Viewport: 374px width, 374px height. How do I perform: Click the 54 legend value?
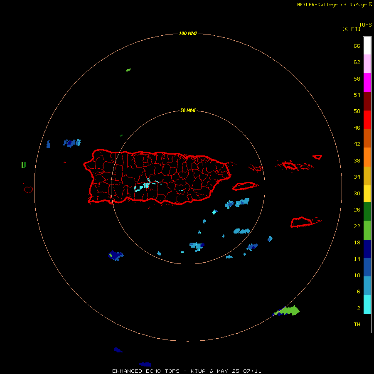click(357, 95)
